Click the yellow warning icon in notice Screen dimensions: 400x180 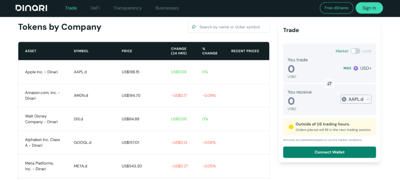tap(291, 127)
